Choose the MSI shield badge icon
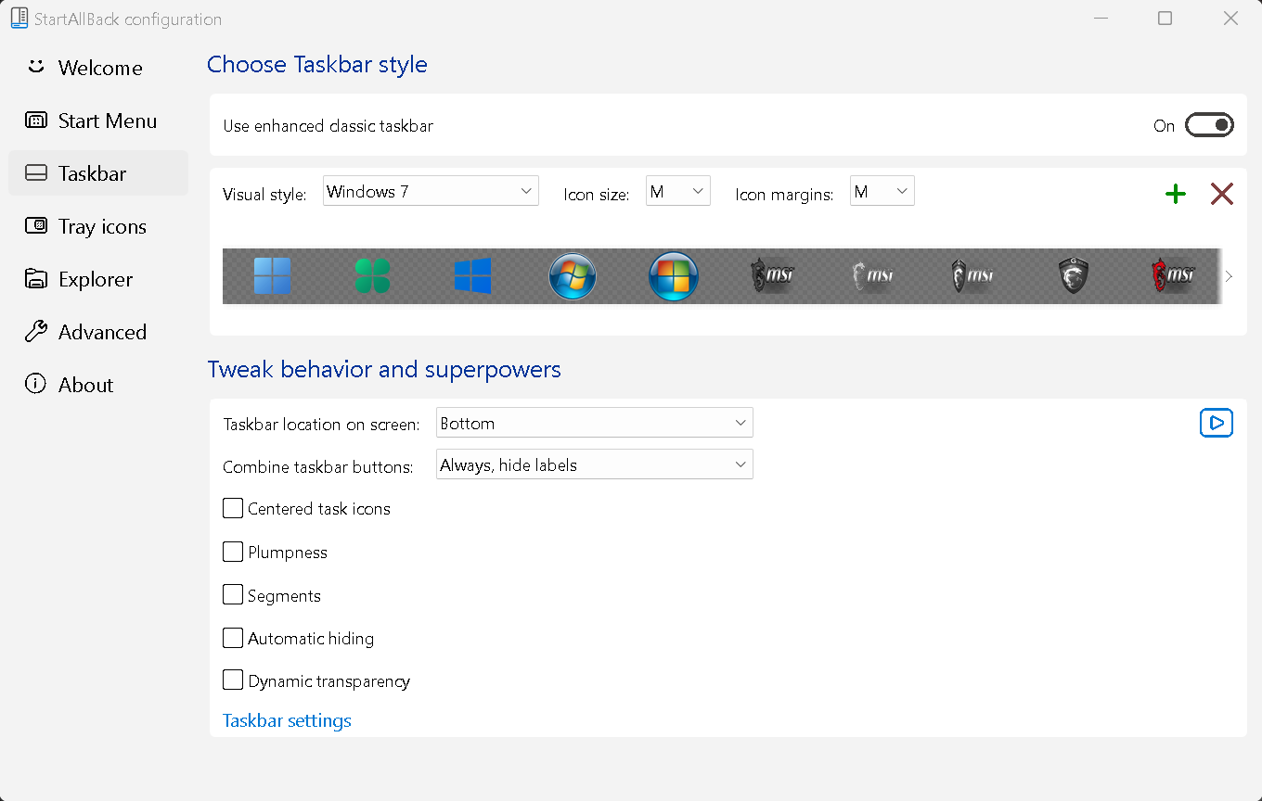This screenshot has height=801, width=1262. pos(1073,275)
